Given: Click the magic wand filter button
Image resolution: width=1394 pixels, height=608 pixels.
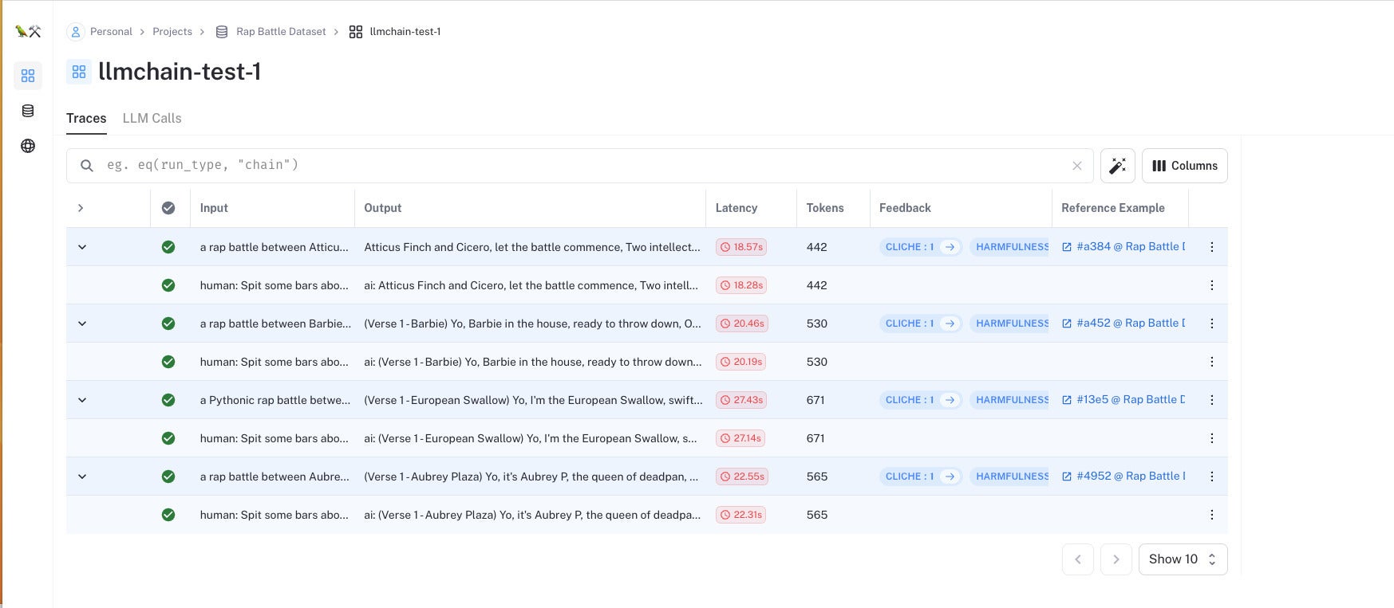Looking at the screenshot, I should tap(1117, 166).
